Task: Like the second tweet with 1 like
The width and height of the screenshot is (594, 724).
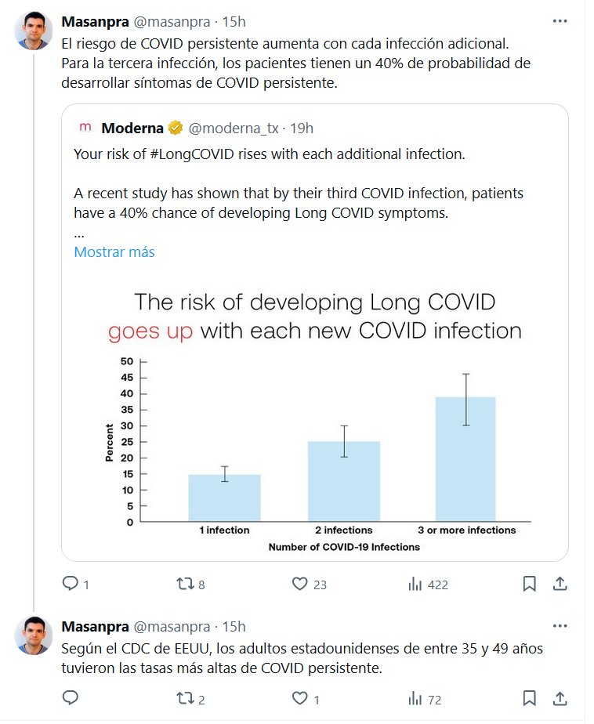Action: 299,697
